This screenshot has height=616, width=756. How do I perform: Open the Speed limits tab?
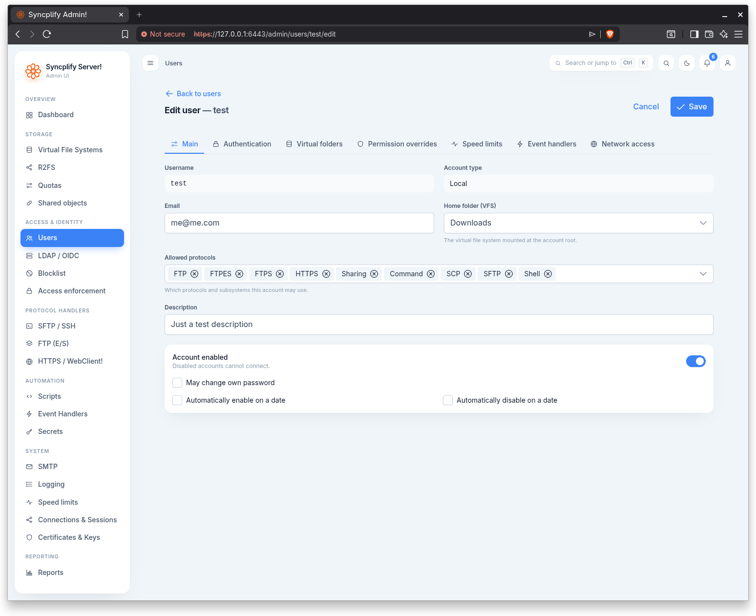pos(477,144)
